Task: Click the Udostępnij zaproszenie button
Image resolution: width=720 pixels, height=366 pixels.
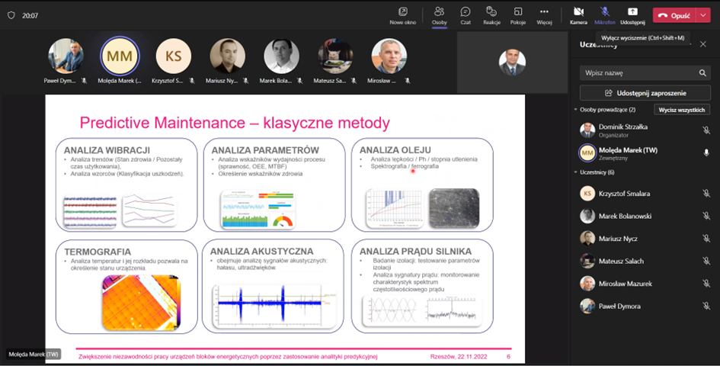Action: tap(645, 93)
